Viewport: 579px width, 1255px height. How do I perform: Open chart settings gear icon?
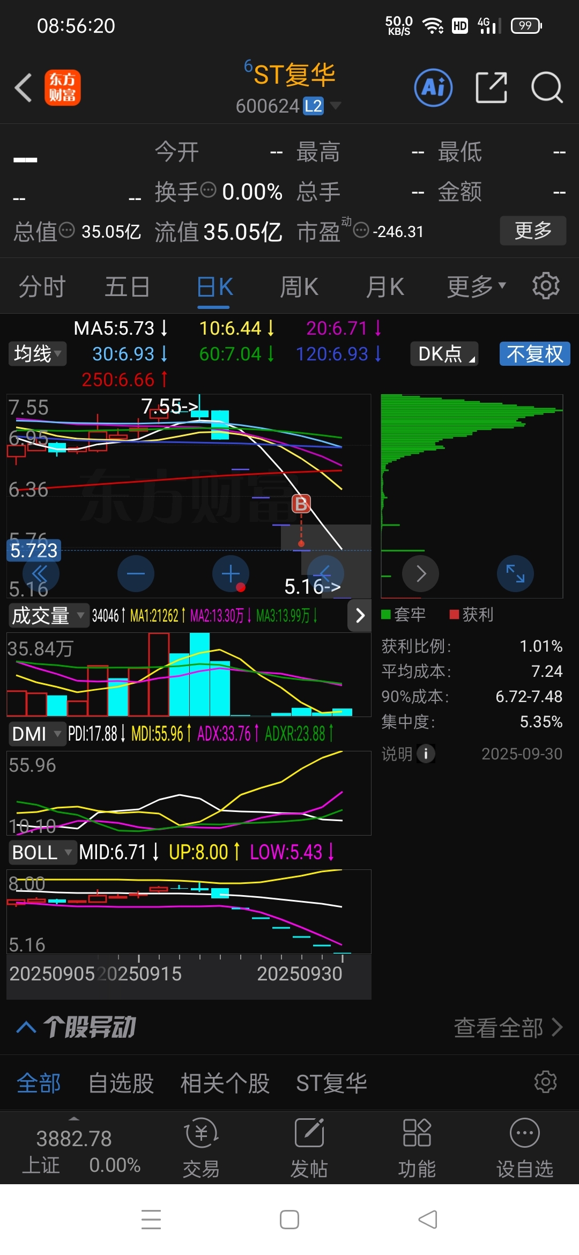point(546,286)
